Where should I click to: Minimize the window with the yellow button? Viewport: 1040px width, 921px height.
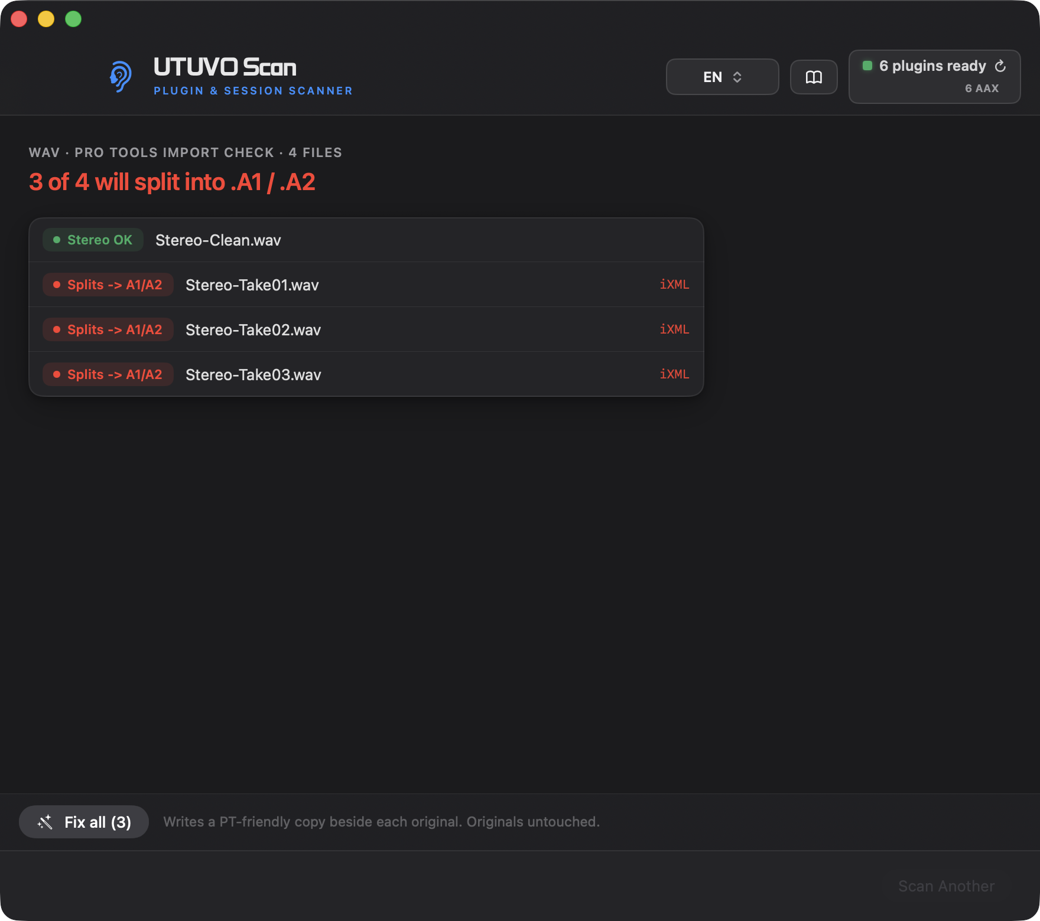click(46, 19)
